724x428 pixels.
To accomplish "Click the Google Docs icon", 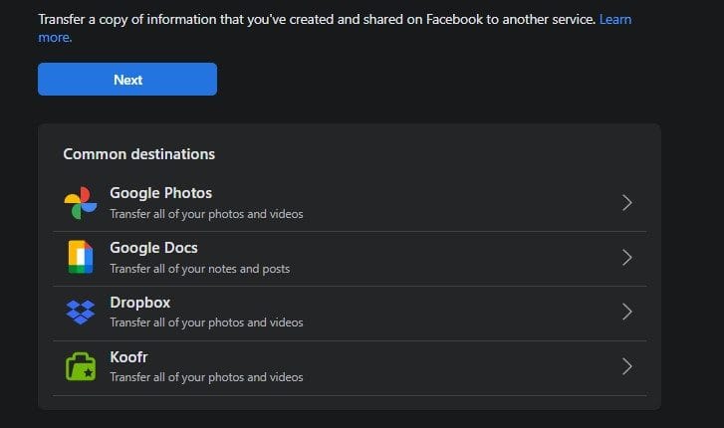I will click(x=80, y=258).
